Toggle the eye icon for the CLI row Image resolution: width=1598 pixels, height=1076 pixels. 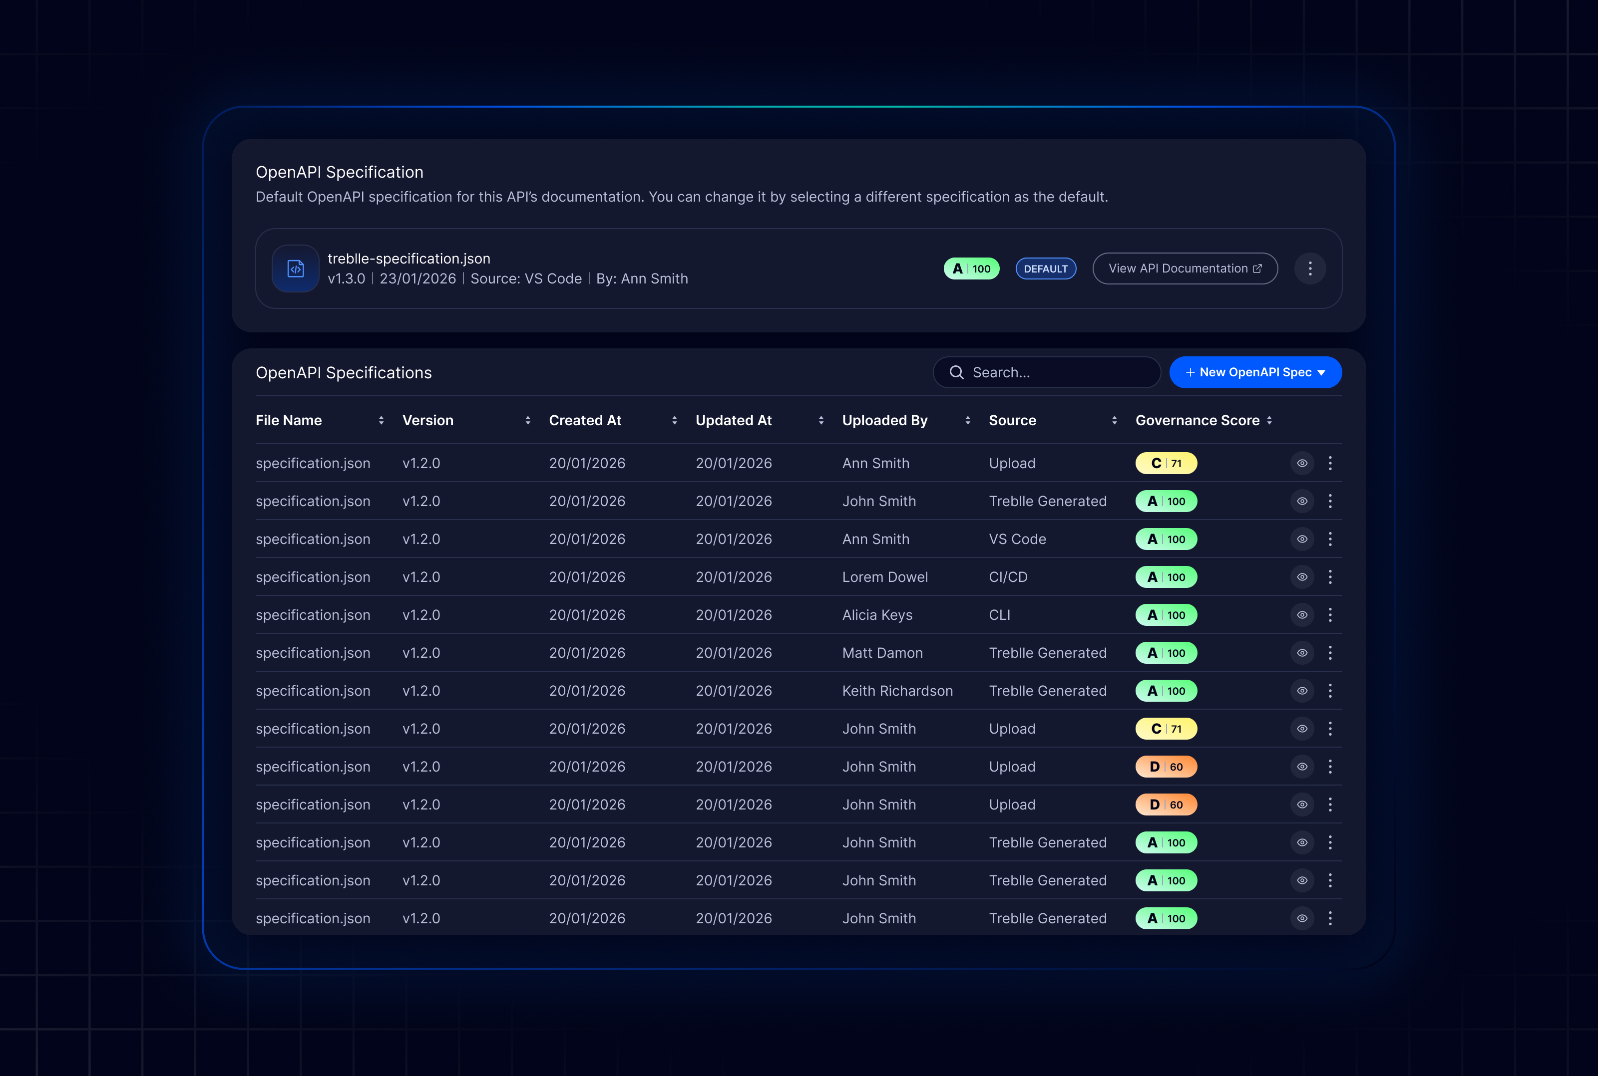pos(1301,615)
